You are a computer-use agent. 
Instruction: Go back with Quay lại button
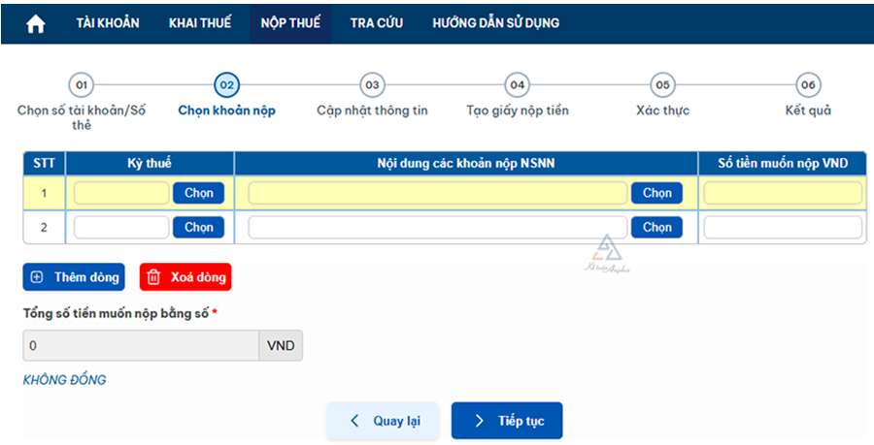(x=383, y=421)
